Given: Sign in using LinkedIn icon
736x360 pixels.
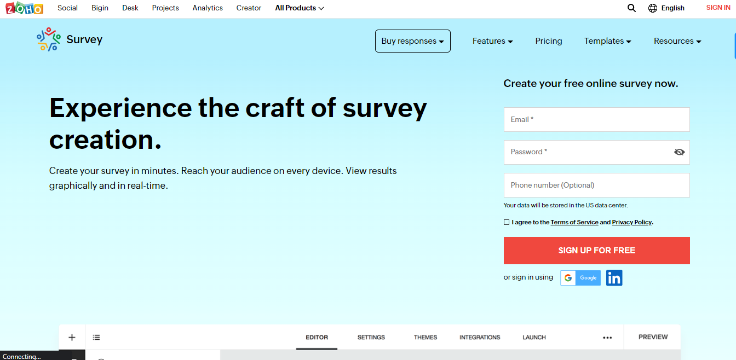Looking at the screenshot, I should (x=614, y=278).
